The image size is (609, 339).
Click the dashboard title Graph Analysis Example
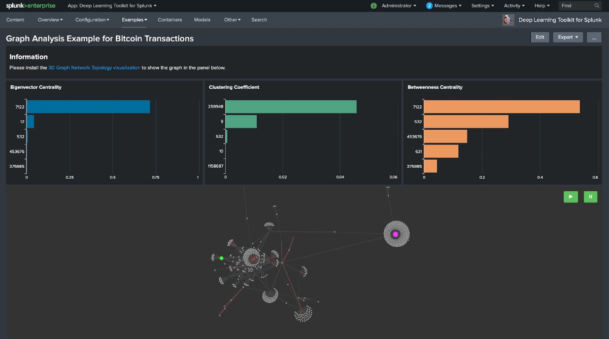(x=99, y=38)
